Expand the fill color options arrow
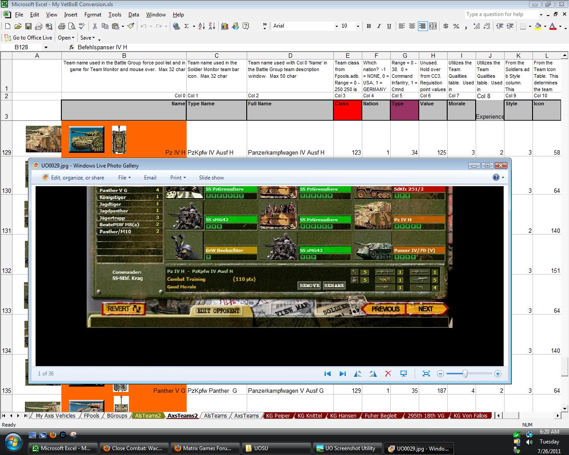 pos(545,26)
